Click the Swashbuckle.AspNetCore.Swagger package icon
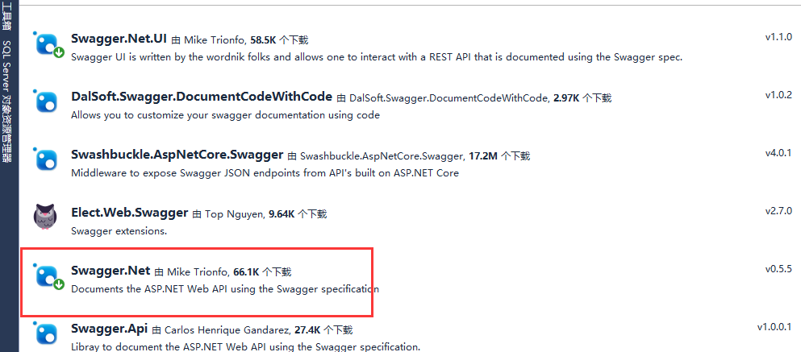 tap(48, 159)
